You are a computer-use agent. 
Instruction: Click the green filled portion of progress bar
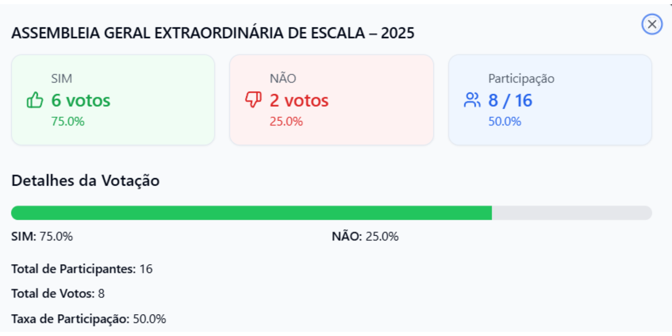251,213
